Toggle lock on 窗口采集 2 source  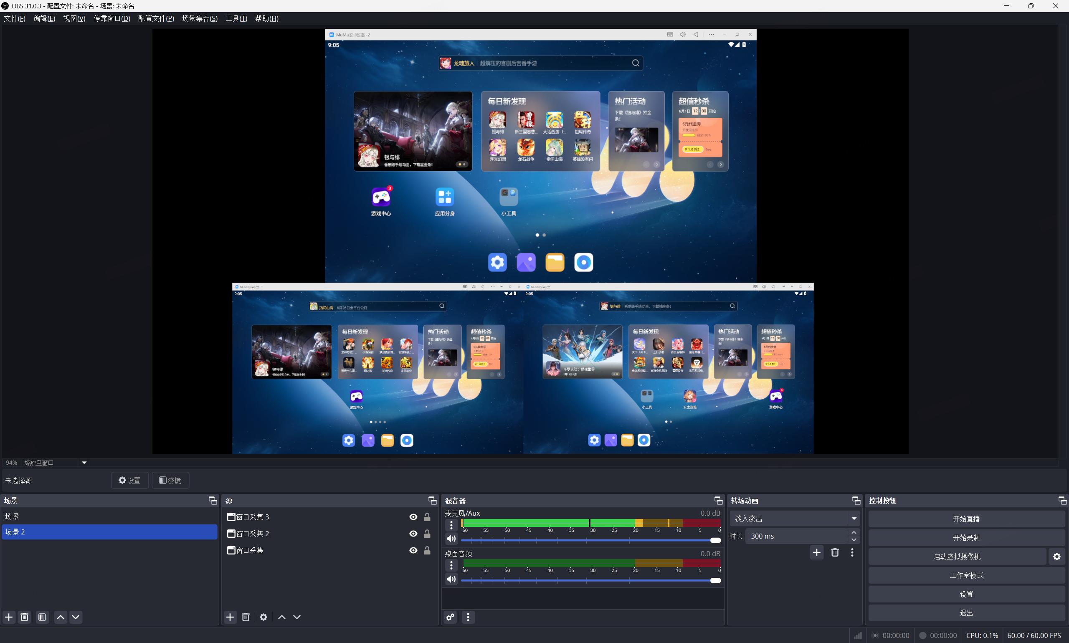coord(427,534)
